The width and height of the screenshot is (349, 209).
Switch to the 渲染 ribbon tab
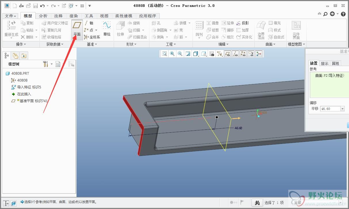pos(74,16)
